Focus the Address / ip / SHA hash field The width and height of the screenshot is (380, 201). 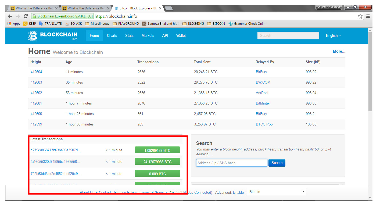point(232,163)
